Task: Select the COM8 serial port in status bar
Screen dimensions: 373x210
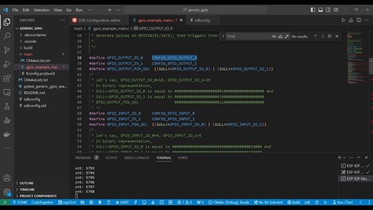Action: point(20,202)
